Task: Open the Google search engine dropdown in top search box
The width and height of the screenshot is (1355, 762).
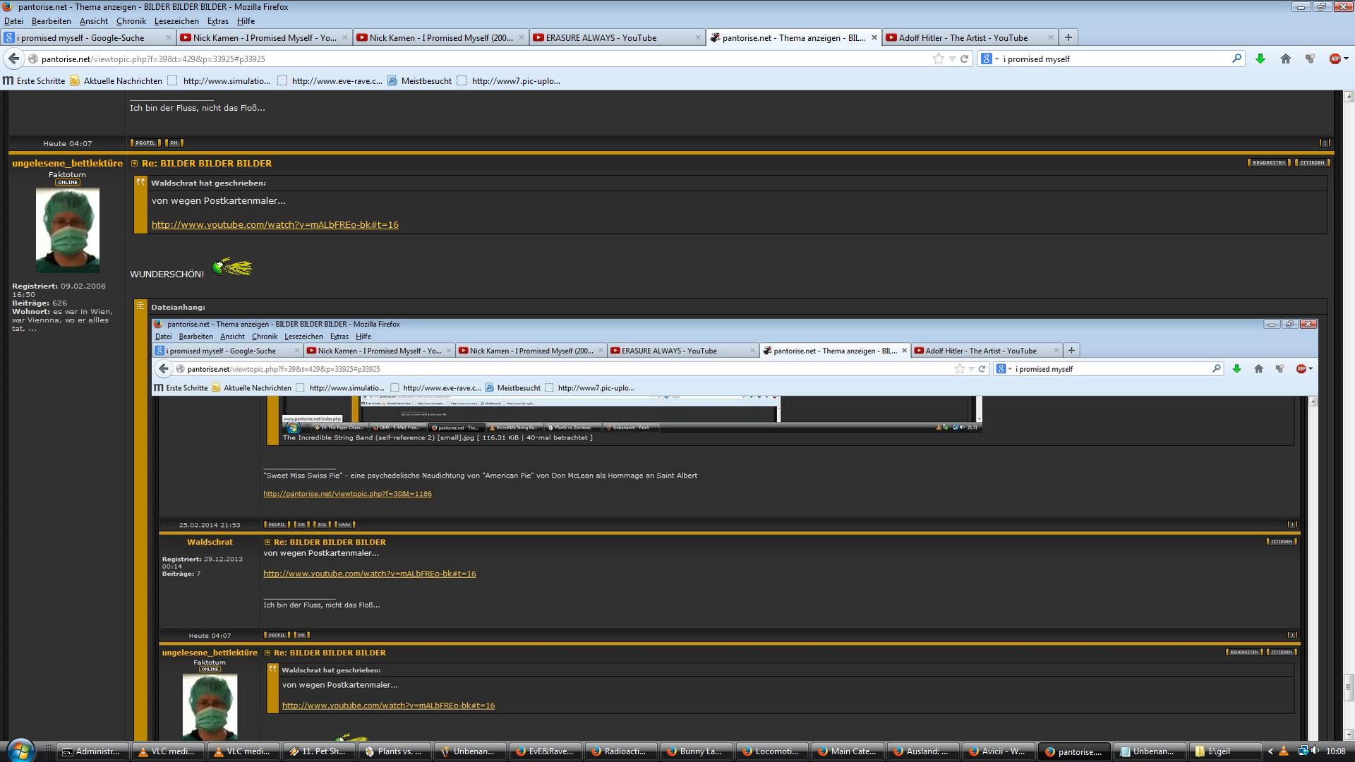Action: point(990,59)
